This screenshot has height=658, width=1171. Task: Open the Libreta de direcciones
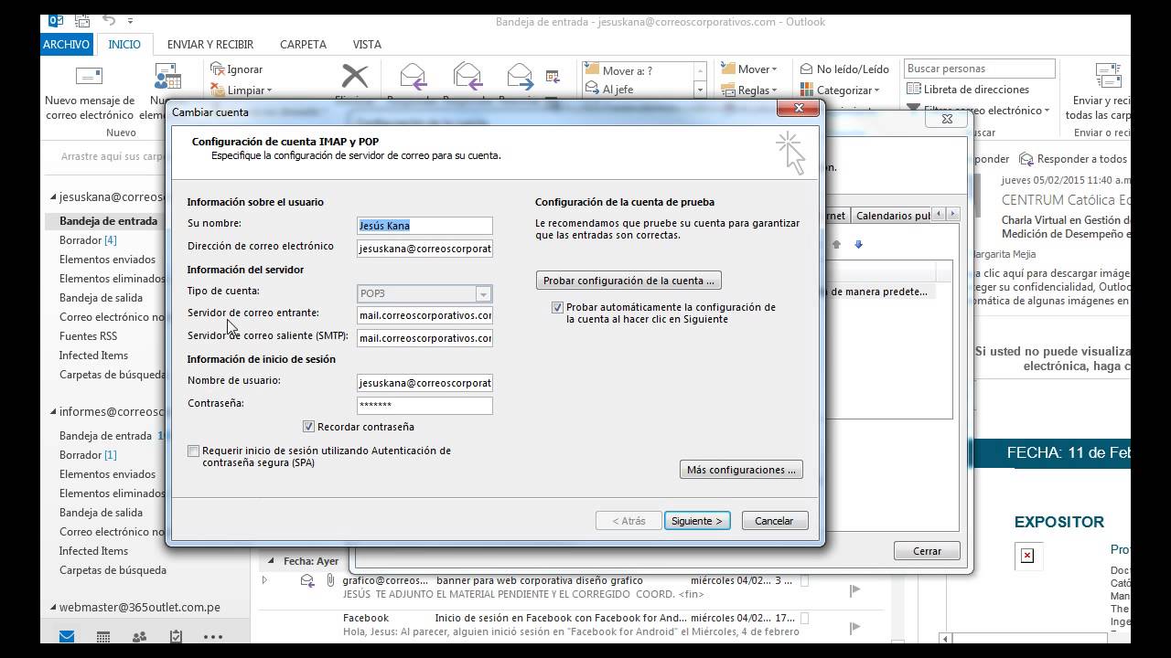click(968, 90)
